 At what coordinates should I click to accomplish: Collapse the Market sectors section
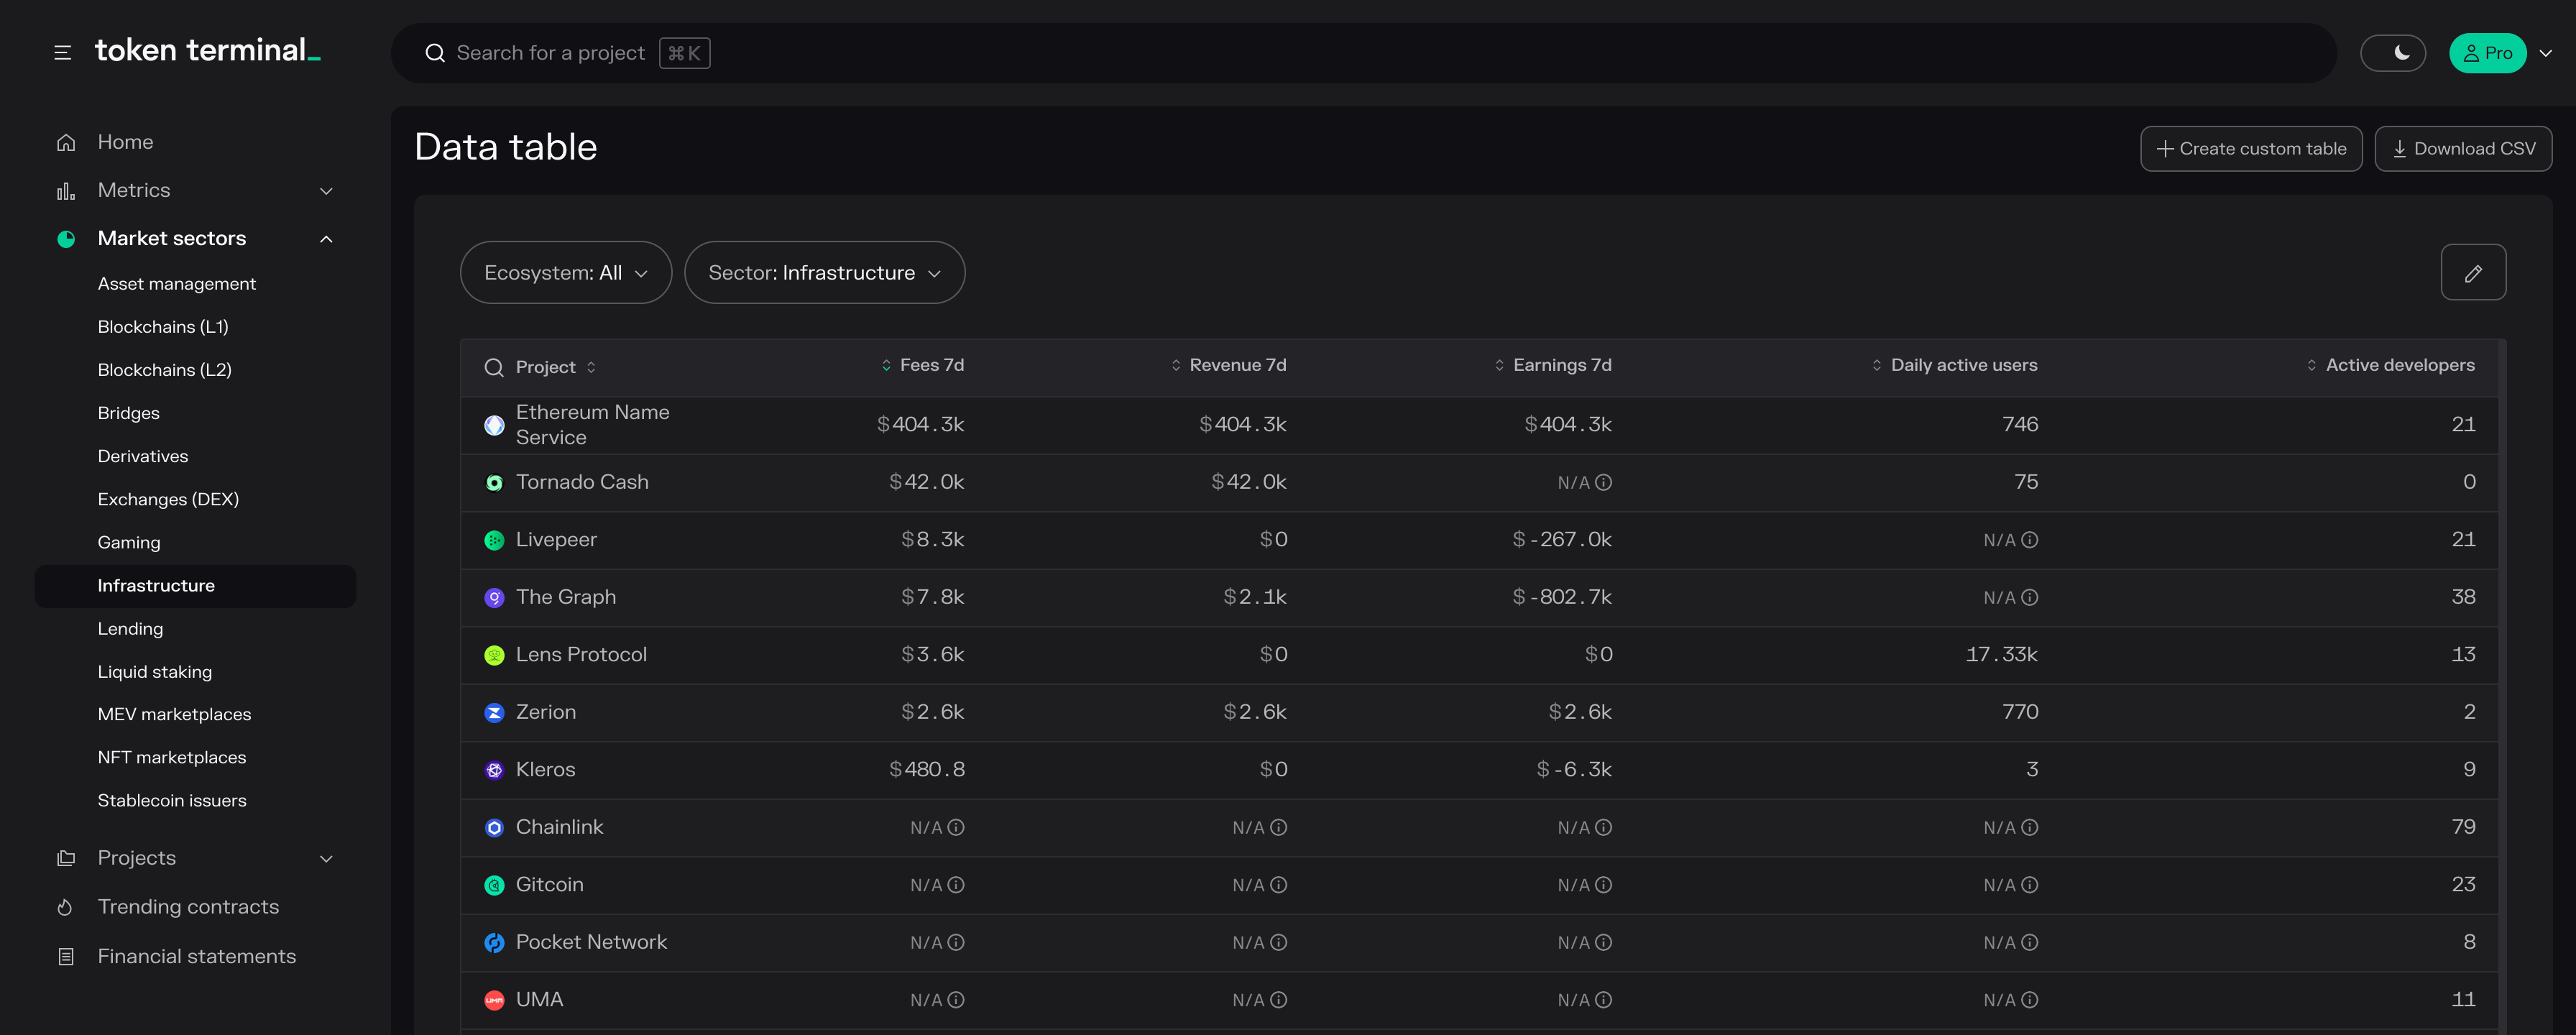(x=326, y=239)
